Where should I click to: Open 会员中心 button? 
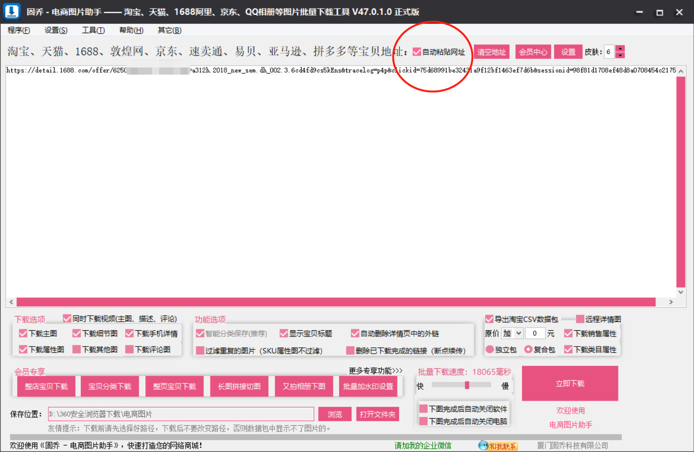tap(533, 52)
